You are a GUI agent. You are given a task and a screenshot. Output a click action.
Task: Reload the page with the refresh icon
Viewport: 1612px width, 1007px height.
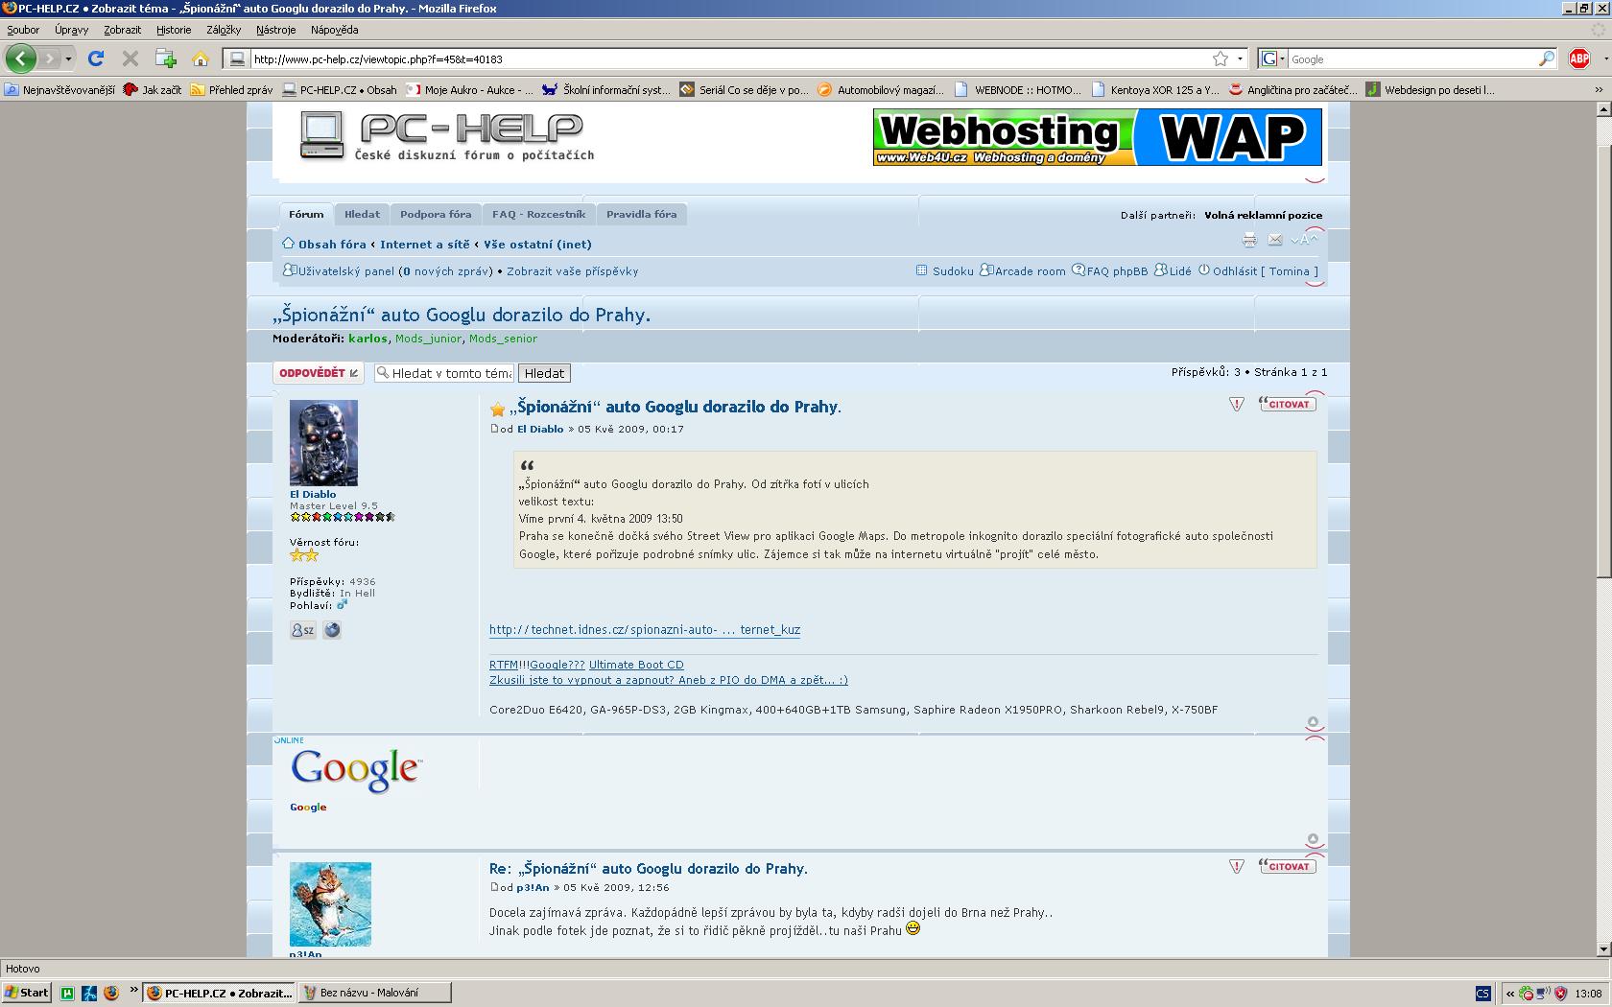(96, 59)
